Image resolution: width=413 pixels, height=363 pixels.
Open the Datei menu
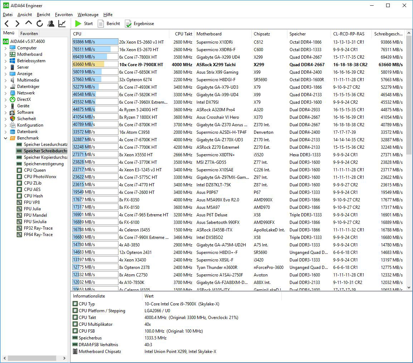coord(8,15)
